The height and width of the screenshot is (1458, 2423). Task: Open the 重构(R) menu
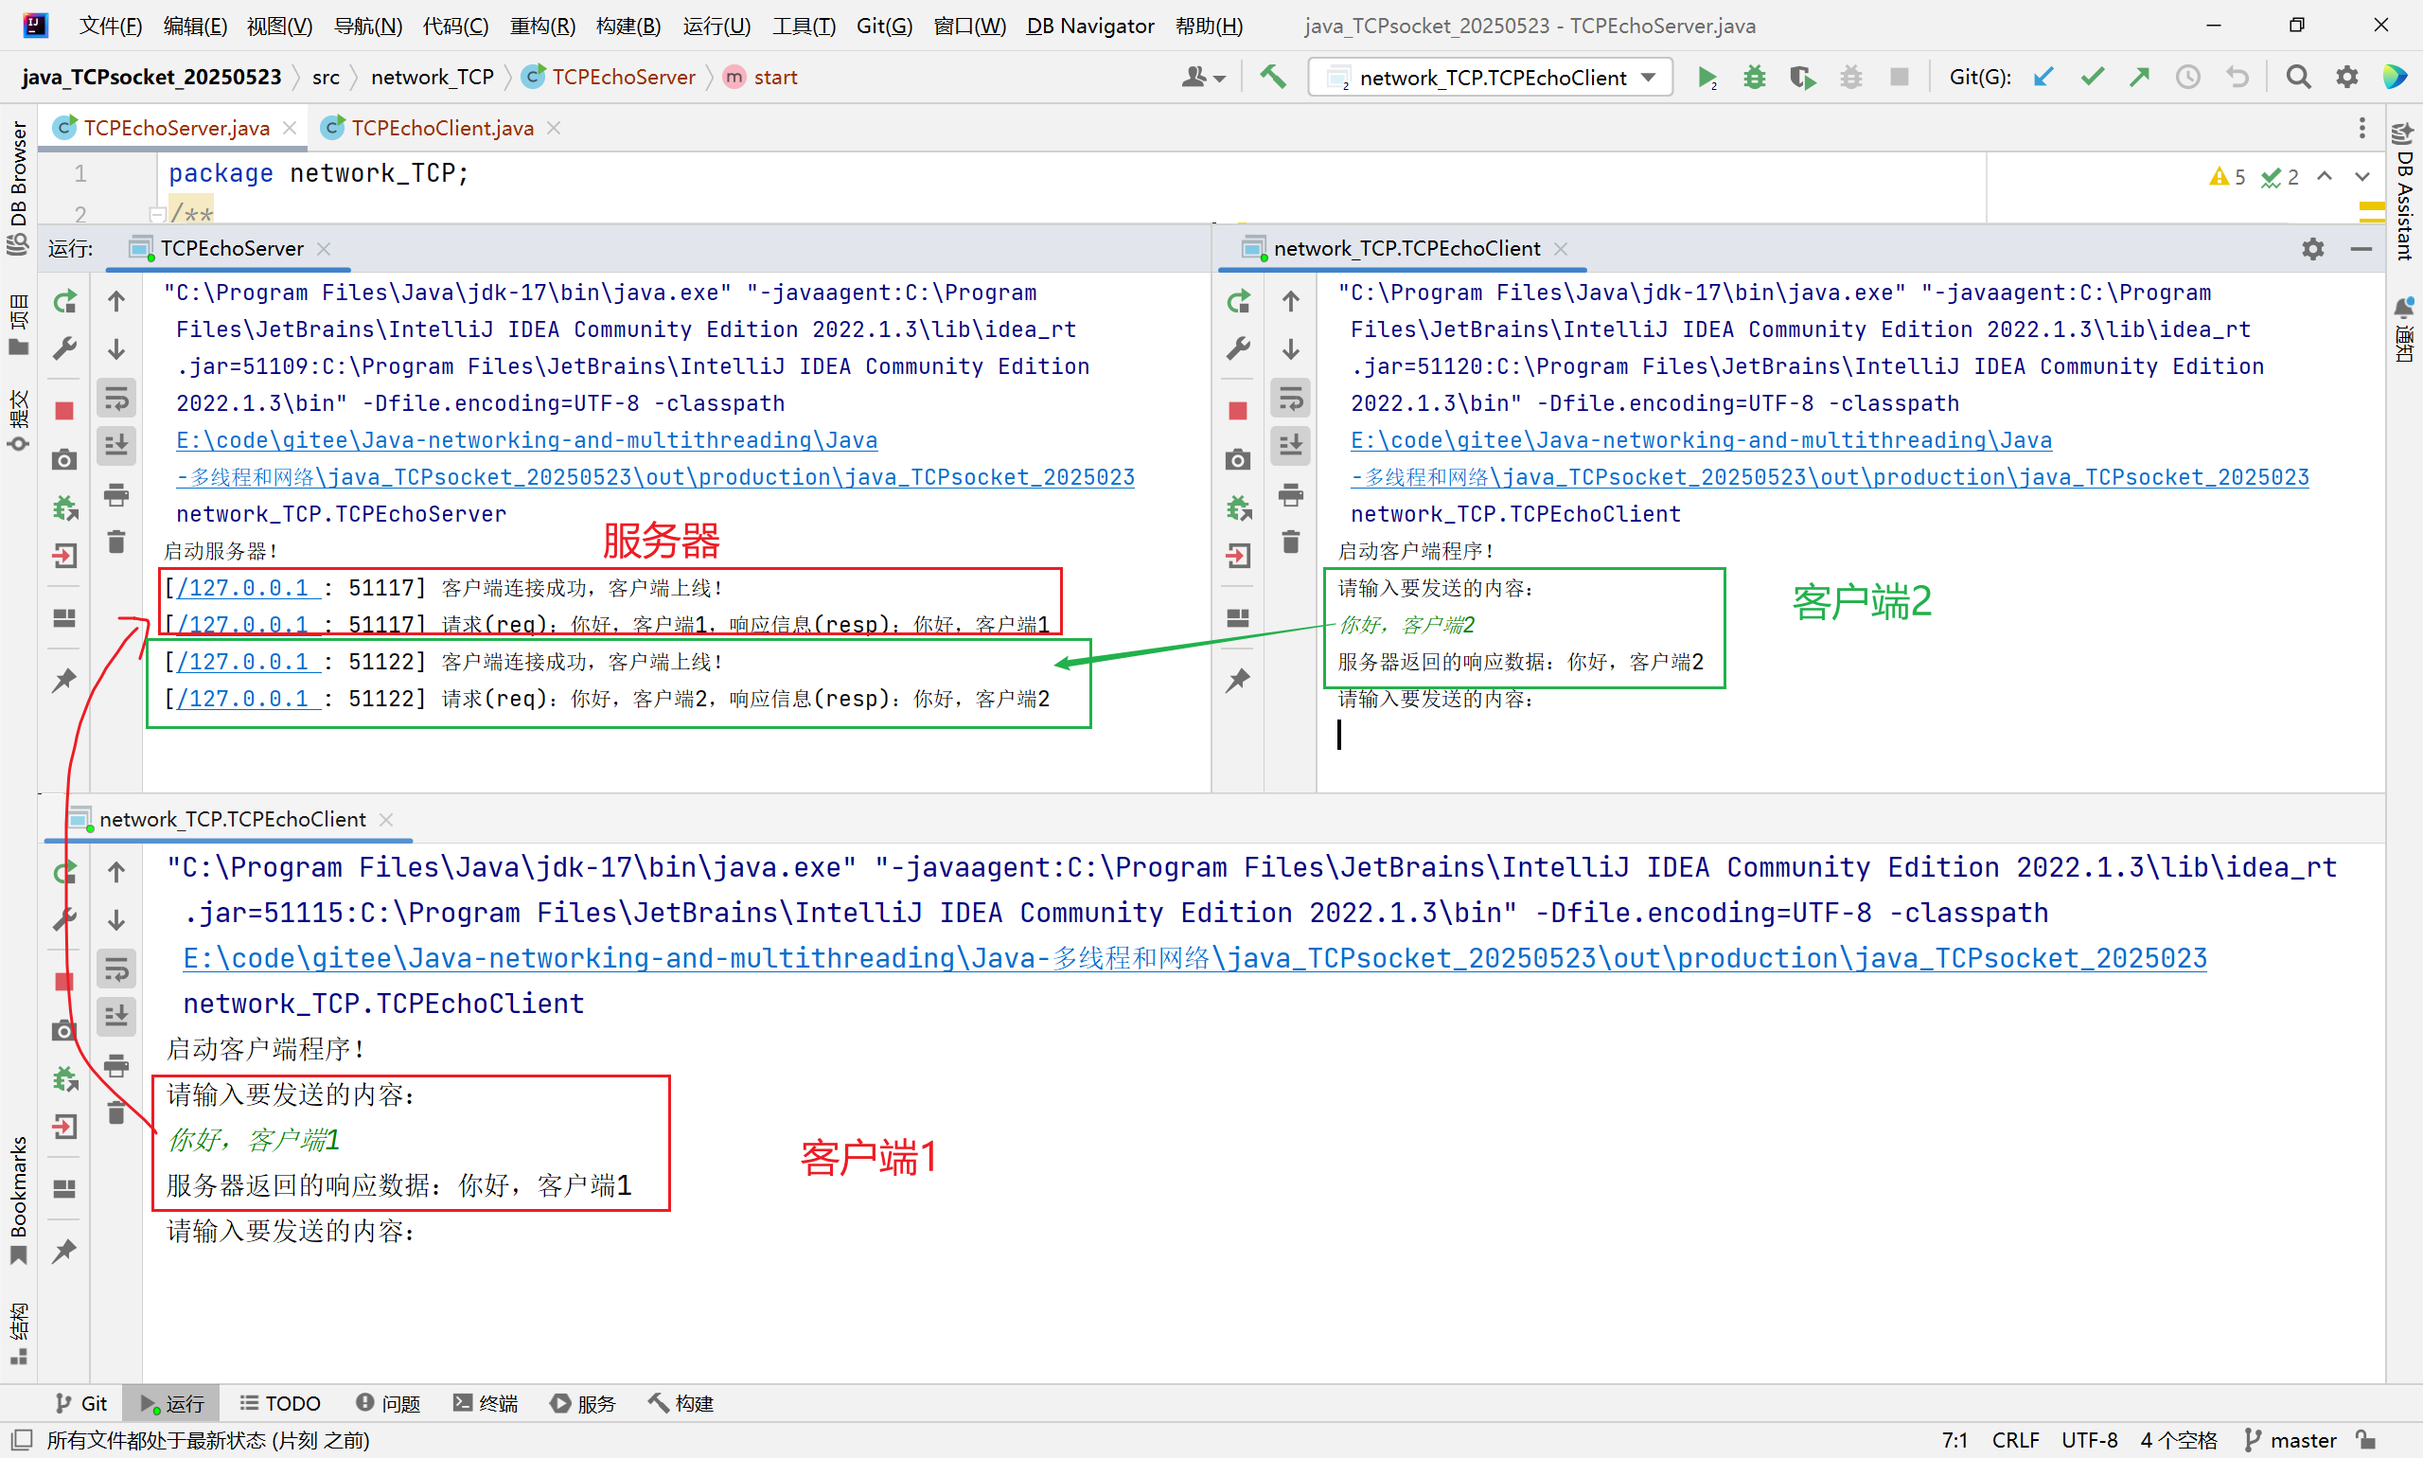[542, 26]
